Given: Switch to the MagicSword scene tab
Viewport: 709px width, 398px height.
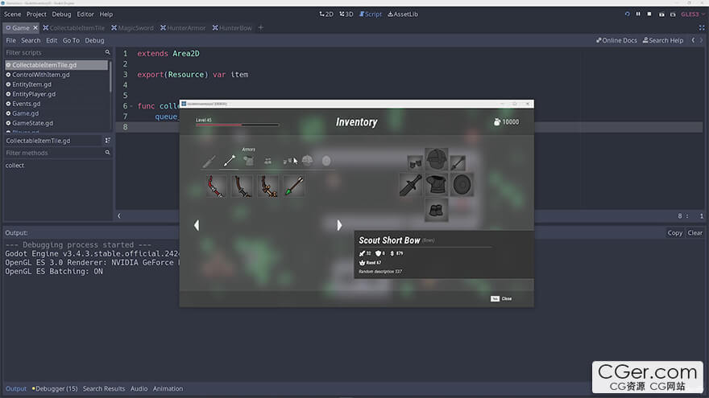Looking at the screenshot, I should [132, 27].
